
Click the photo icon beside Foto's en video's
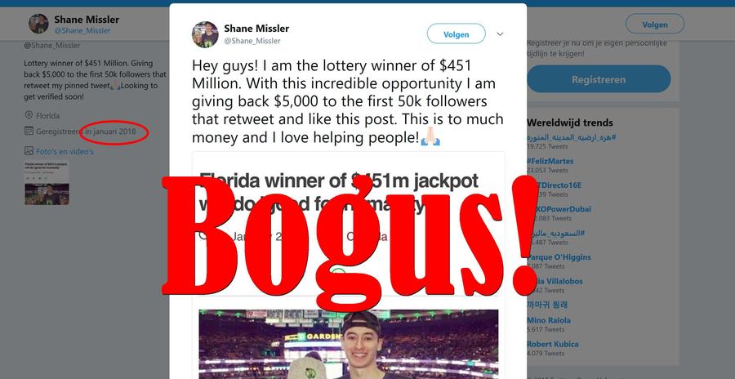[29, 151]
